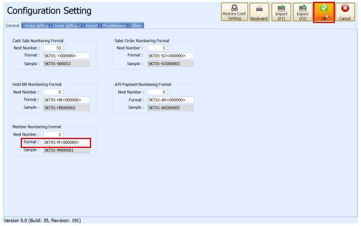The width and height of the screenshot is (361, 226).
Task: Click Restore Conf. Setting button
Action: point(234,12)
